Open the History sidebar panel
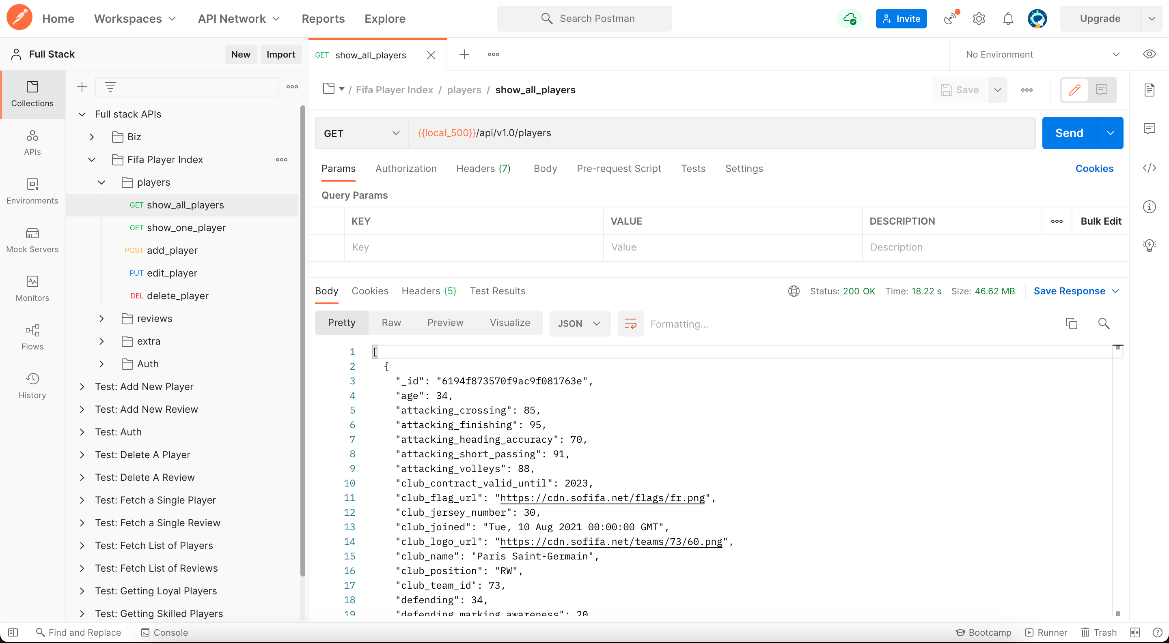1169x643 pixels. coord(32,385)
